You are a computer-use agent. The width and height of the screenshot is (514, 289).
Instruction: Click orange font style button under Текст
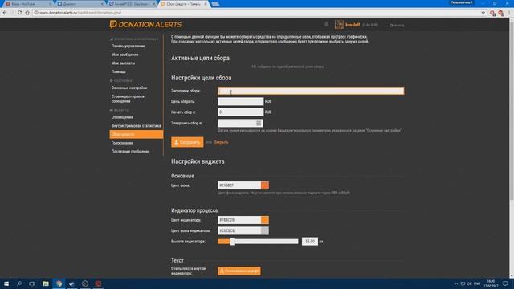239,271
